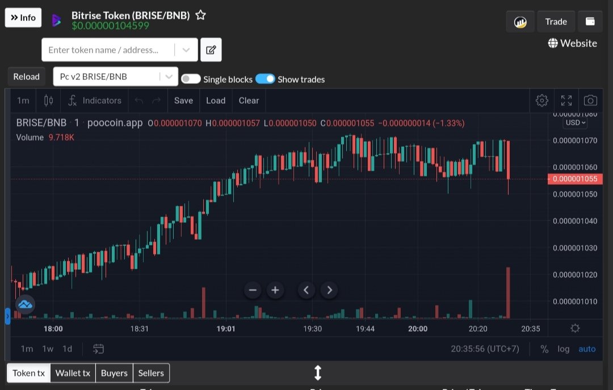This screenshot has width=613, height=390.
Task: Open the wallet icon button
Action: pyautogui.click(x=590, y=22)
